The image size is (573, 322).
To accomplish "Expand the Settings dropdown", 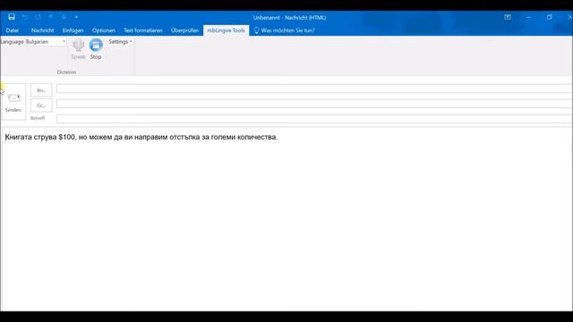I will coord(120,42).
